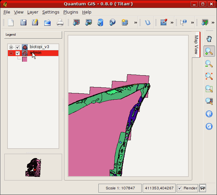Open the File menu

point(7,12)
